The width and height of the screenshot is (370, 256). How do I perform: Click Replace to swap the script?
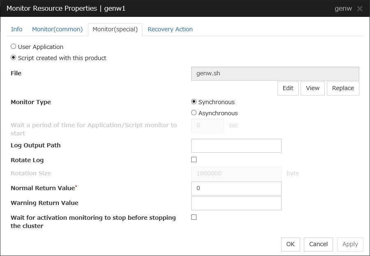click(x=343, y=88)
